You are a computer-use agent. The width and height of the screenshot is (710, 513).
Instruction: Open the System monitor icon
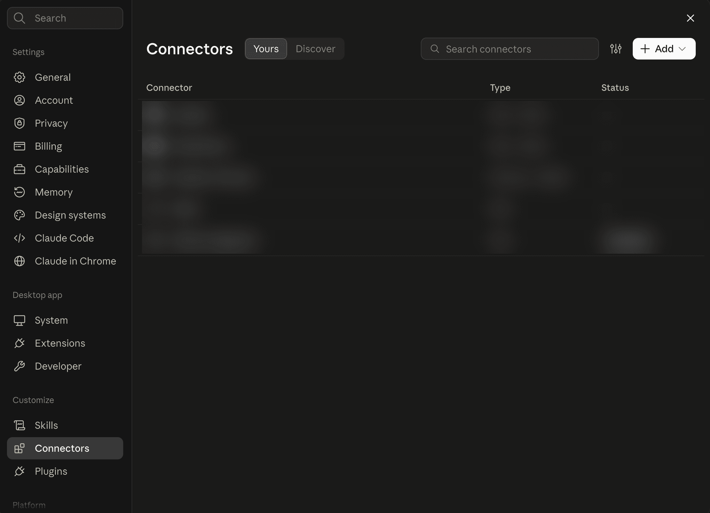tap(19, 320)
